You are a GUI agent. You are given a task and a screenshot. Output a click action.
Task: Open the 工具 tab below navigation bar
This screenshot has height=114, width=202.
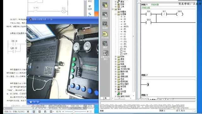click(105, 98)
